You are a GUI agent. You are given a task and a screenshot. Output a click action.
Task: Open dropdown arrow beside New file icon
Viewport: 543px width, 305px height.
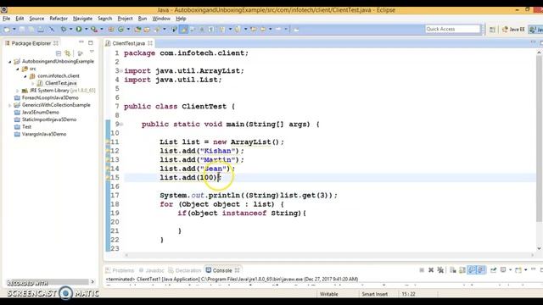pos(14,30)
